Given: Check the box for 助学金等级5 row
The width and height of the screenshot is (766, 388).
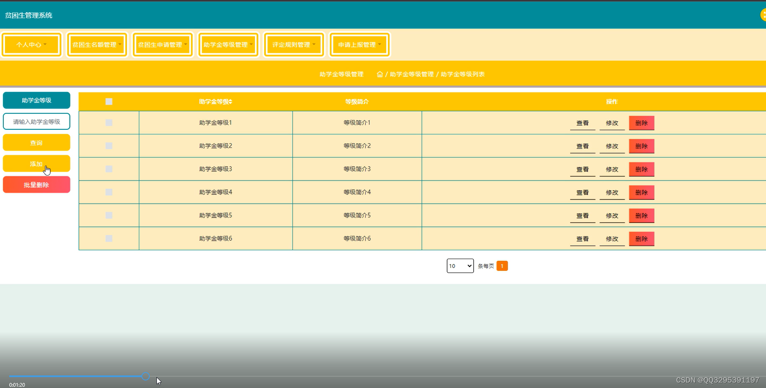Looking at the screenshot, I should click(109, 215).
